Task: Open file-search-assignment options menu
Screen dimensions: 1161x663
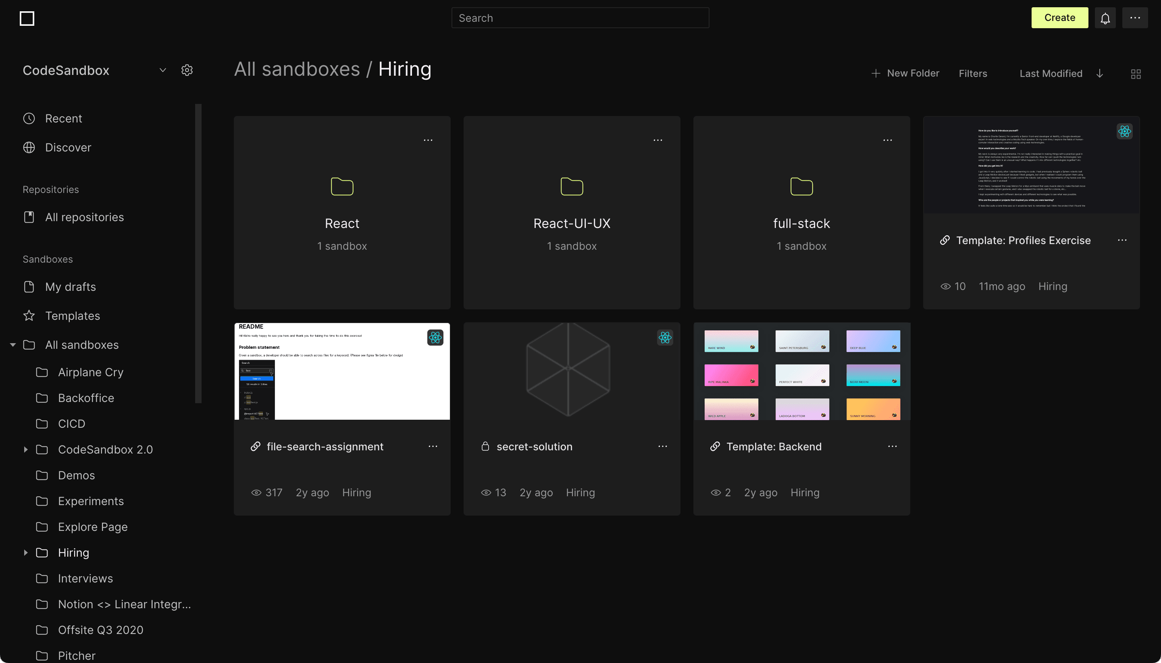Action: (433, 447)
